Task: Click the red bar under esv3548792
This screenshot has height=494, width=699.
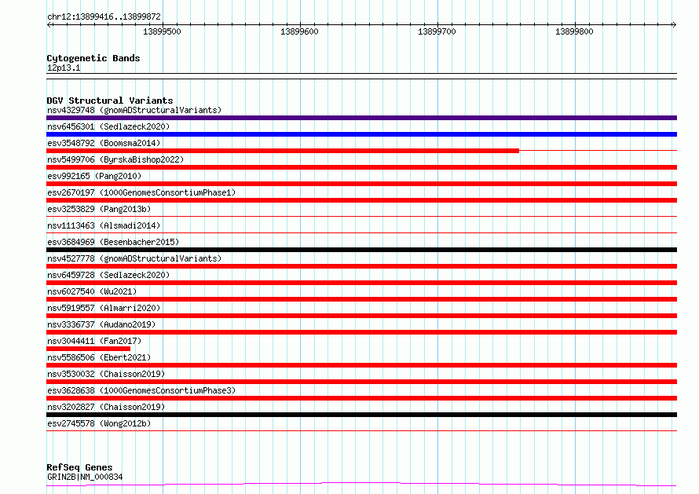Action: pyautogui.click(x=283, y=151)
